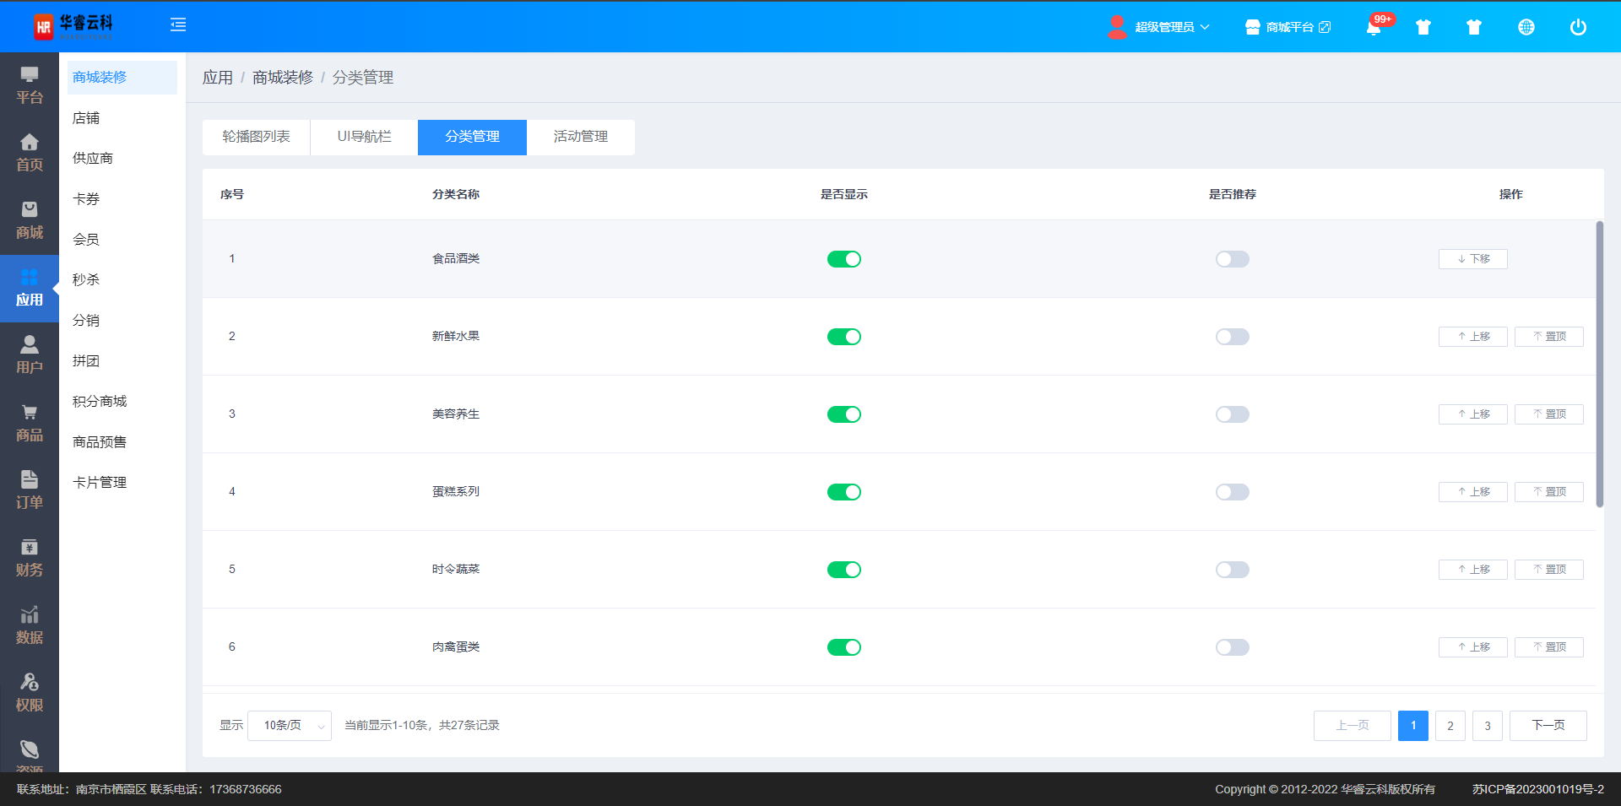Open 财务 module from the sidebar
This screenshot has width=1621, height=806.
pyautogui.click(x=30, y=558)
